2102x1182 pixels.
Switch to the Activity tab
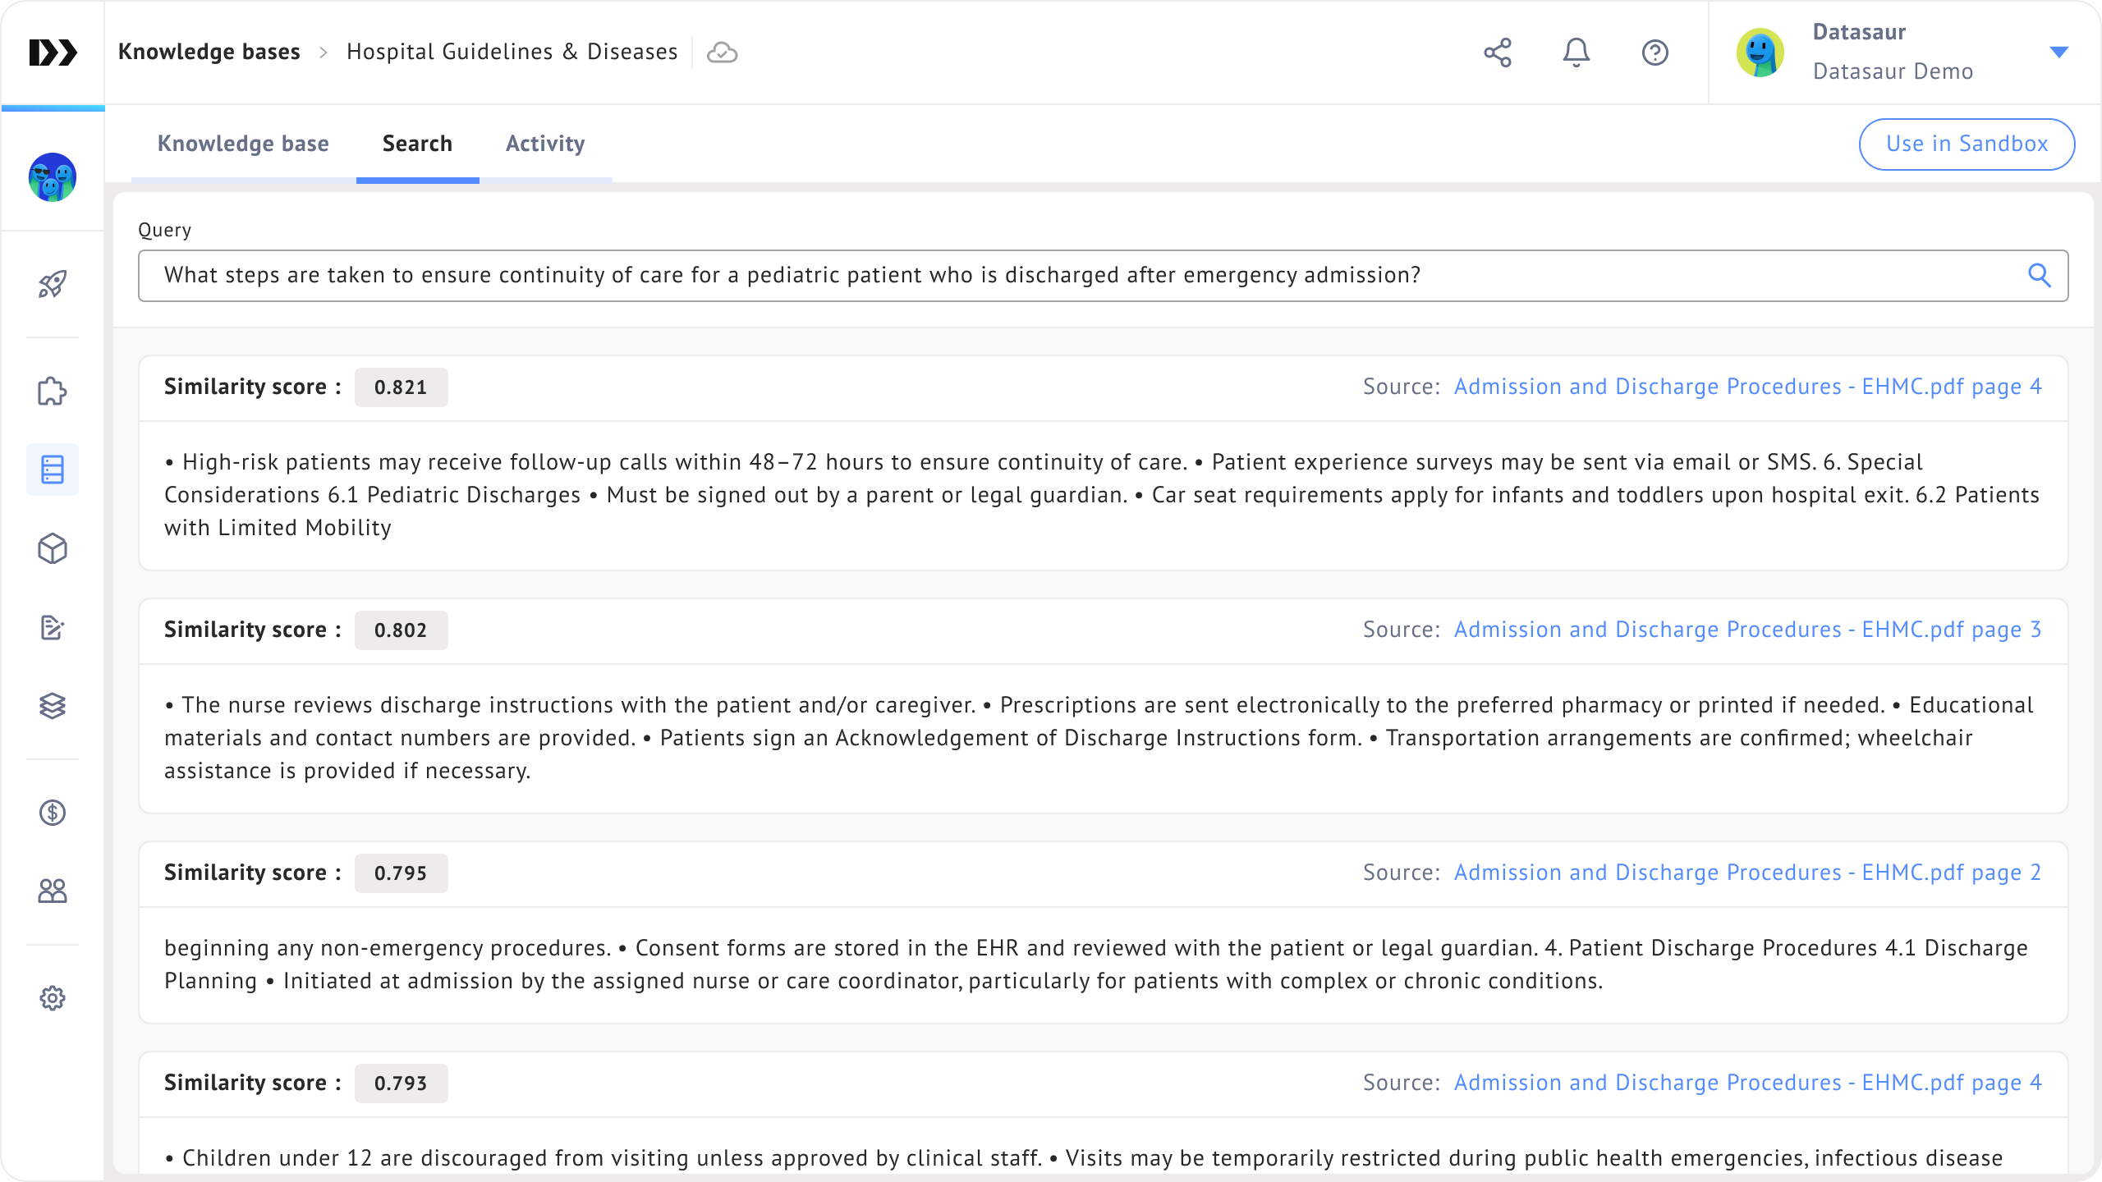click(545, 144)
